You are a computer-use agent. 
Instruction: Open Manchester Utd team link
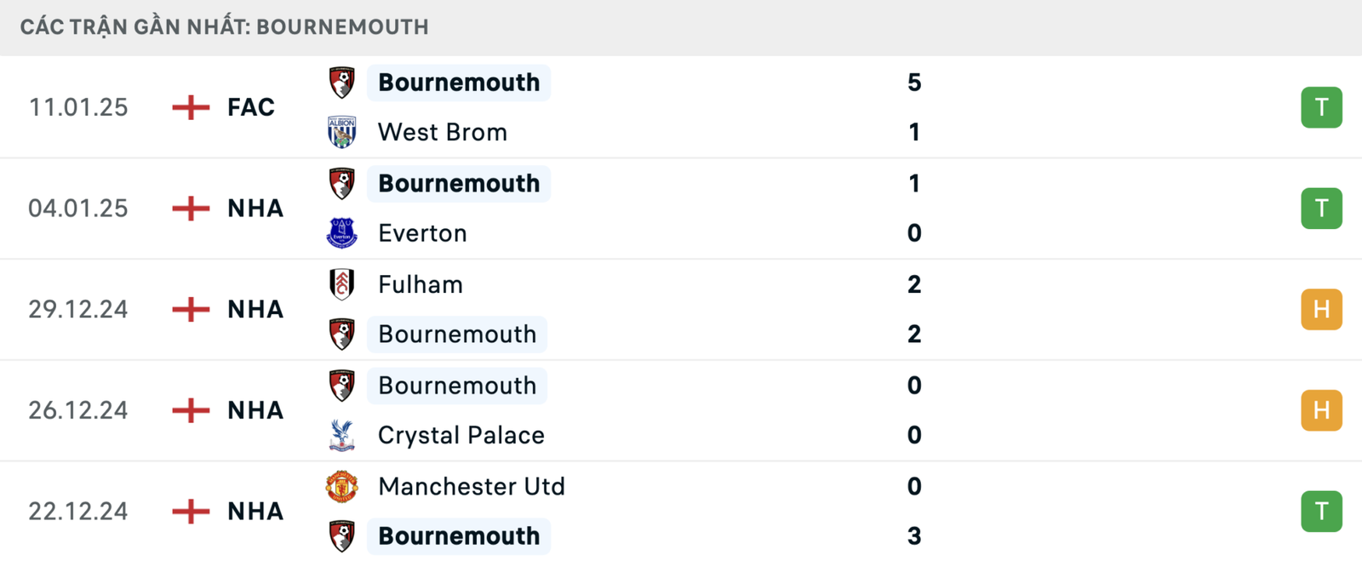472,486
